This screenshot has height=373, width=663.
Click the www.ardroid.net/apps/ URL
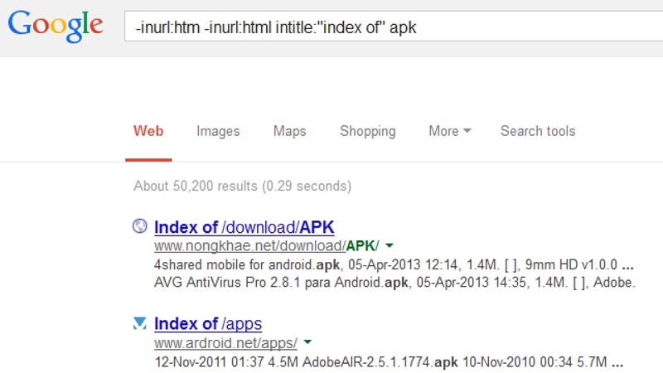[x=225, y=342]
